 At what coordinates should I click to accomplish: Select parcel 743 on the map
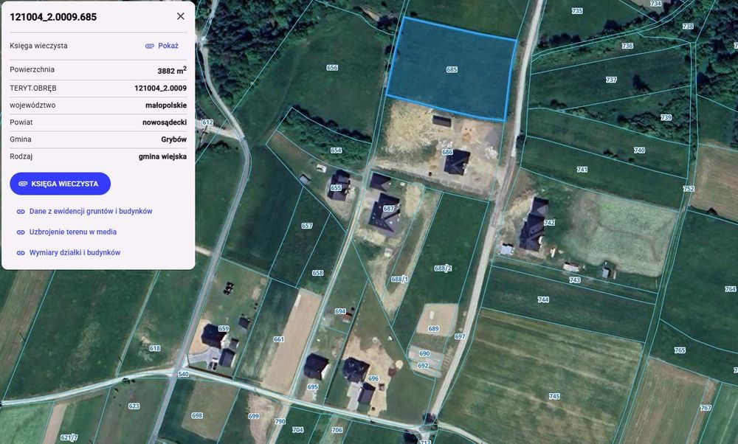coord(575,280)
